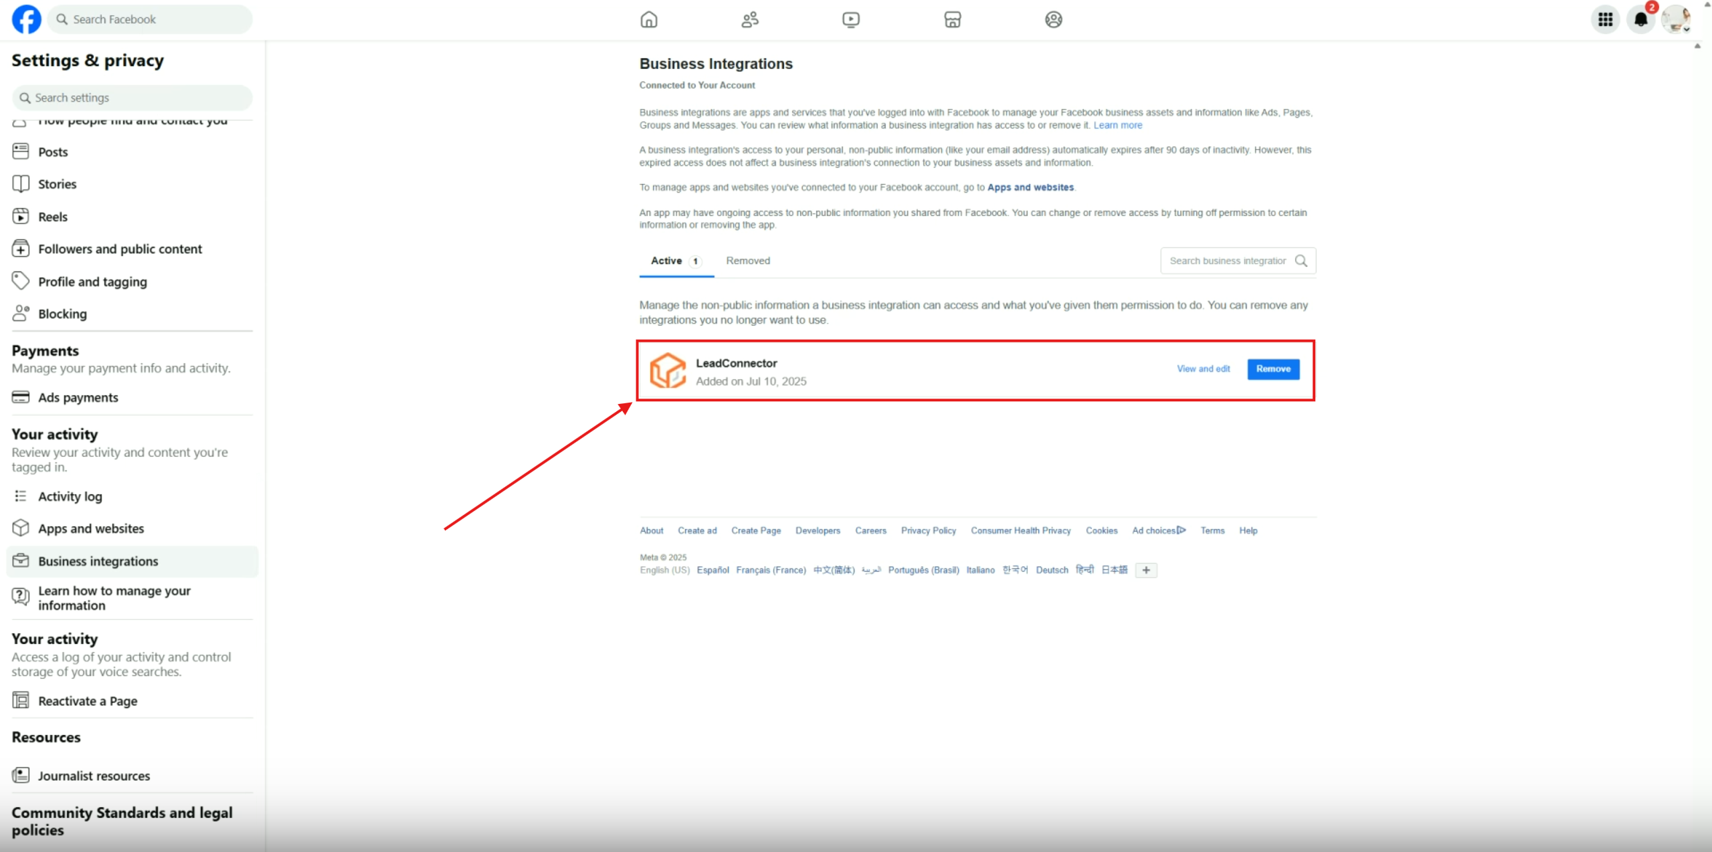Open Ads payments

132,397
